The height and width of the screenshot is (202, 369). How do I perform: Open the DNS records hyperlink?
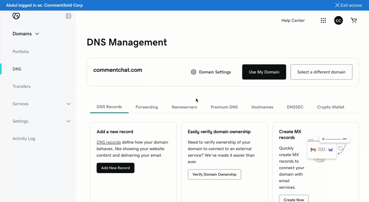pyautogui.click(x=109, y=142)
